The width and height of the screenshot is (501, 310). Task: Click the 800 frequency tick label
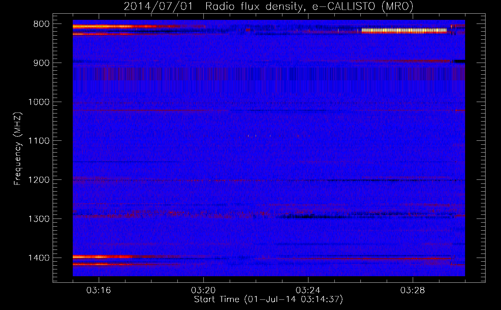point(41,24)
